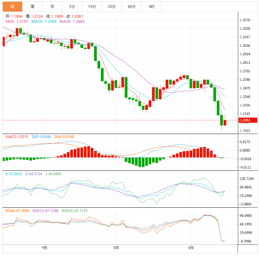The height and width of the screenshot is (256, 259).
Task: Click the RSI(12):67.1388 label
Action: [x=45, y=211]
